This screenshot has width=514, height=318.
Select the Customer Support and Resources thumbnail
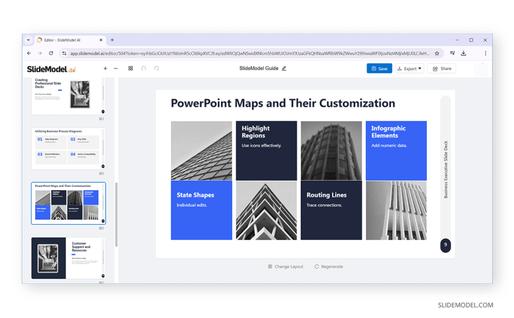pos(68,258)
